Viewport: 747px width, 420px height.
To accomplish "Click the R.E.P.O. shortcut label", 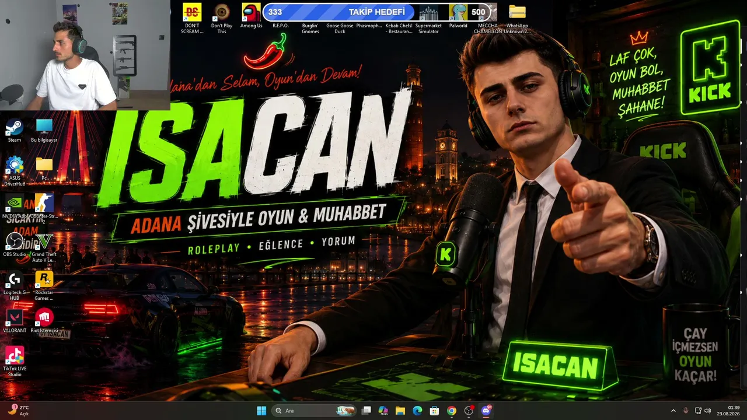I will 281,26.
